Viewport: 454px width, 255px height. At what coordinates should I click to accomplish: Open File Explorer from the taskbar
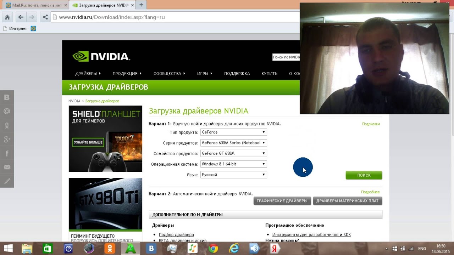click(27, 249)
